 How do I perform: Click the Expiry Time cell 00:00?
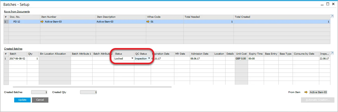point(255,58)
